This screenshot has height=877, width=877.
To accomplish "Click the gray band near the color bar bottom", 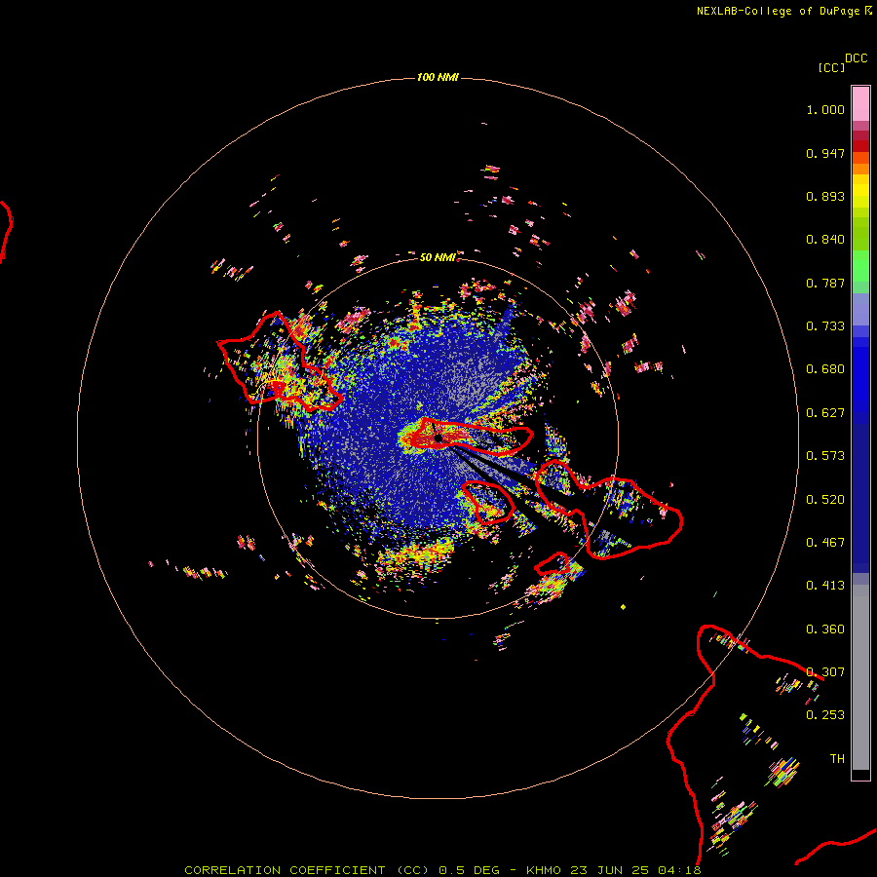I will pyautogui.click(x=860, y=677).
